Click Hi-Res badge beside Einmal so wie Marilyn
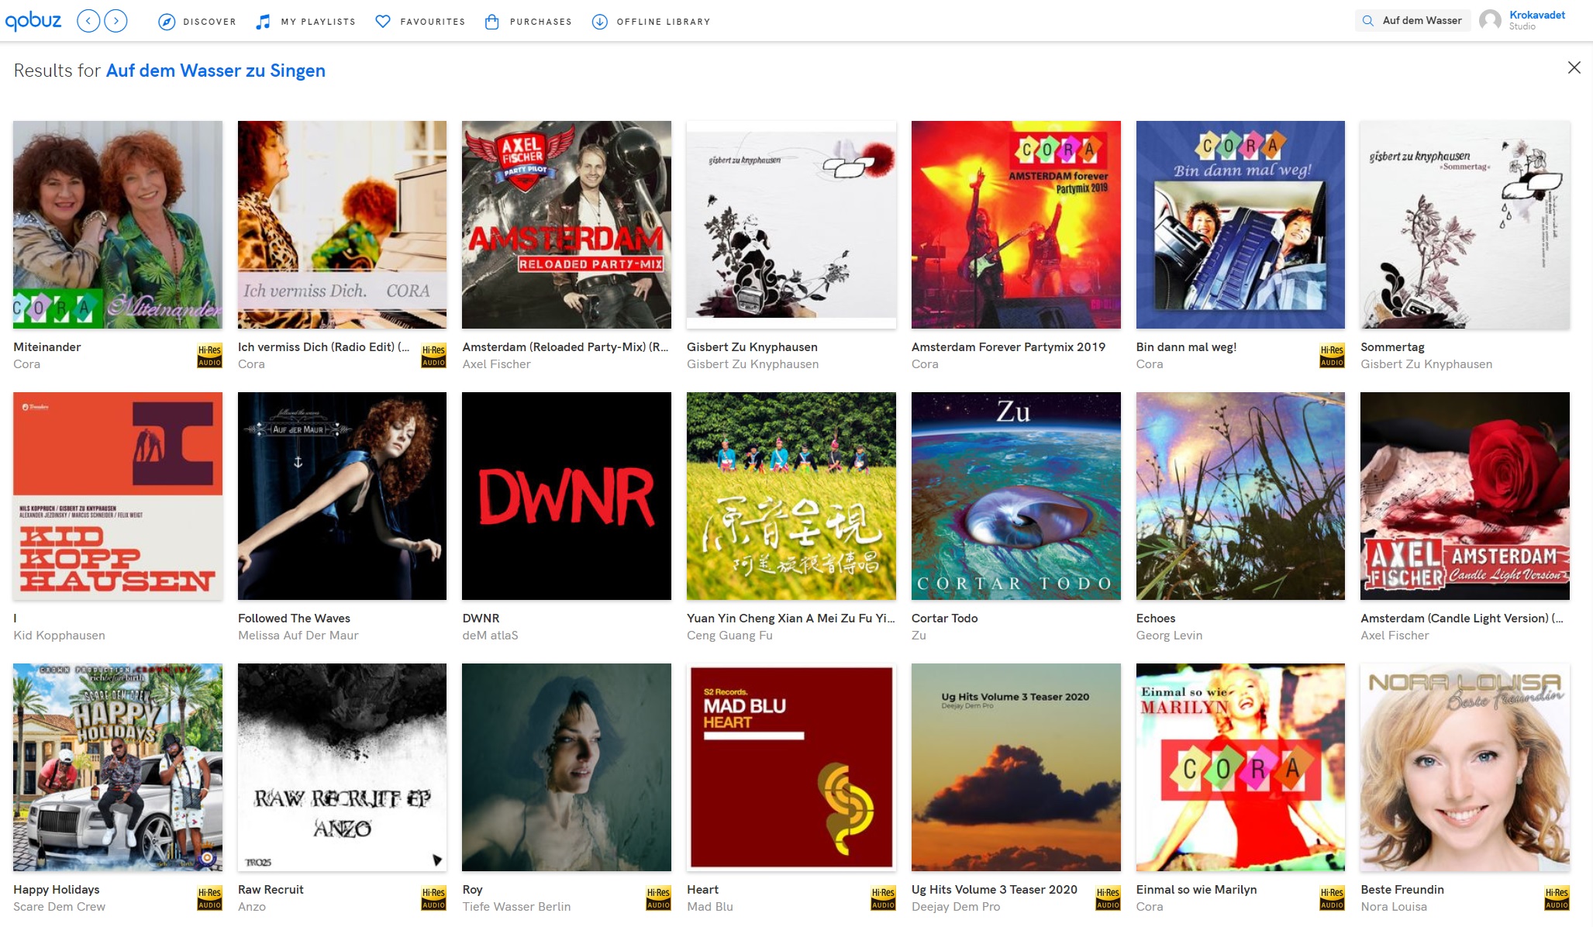Image resolution: width=1593 pixels, height=927 pixels. click(x=1332, y=898)
